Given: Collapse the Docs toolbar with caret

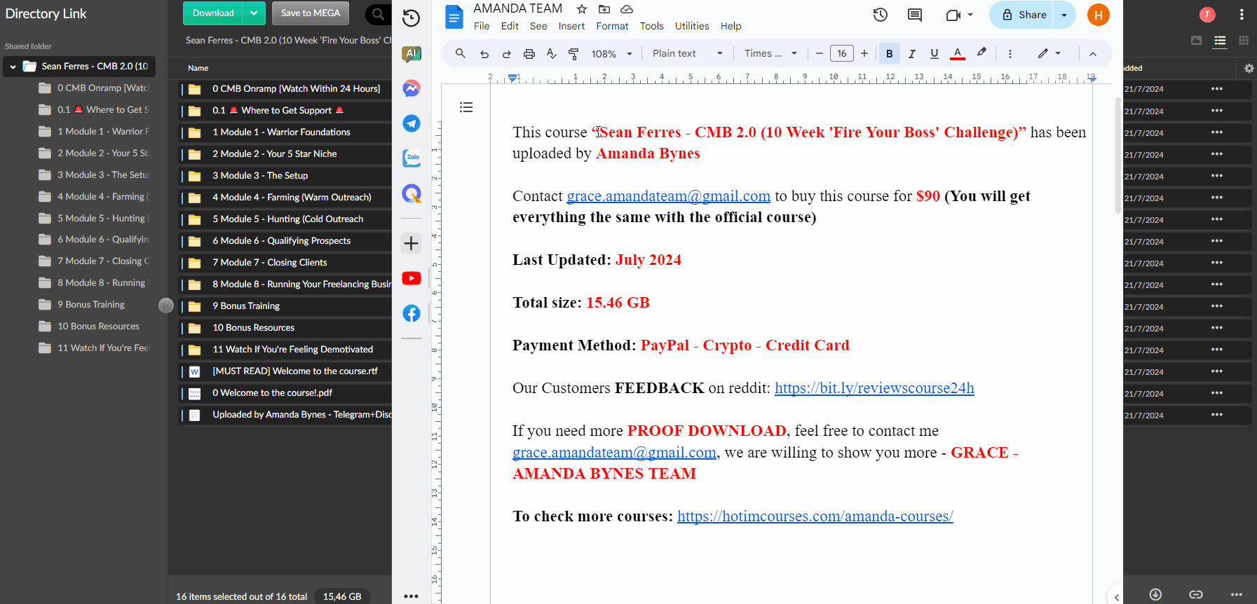Looking at the screenshot, I should [x=1093, y=54].
